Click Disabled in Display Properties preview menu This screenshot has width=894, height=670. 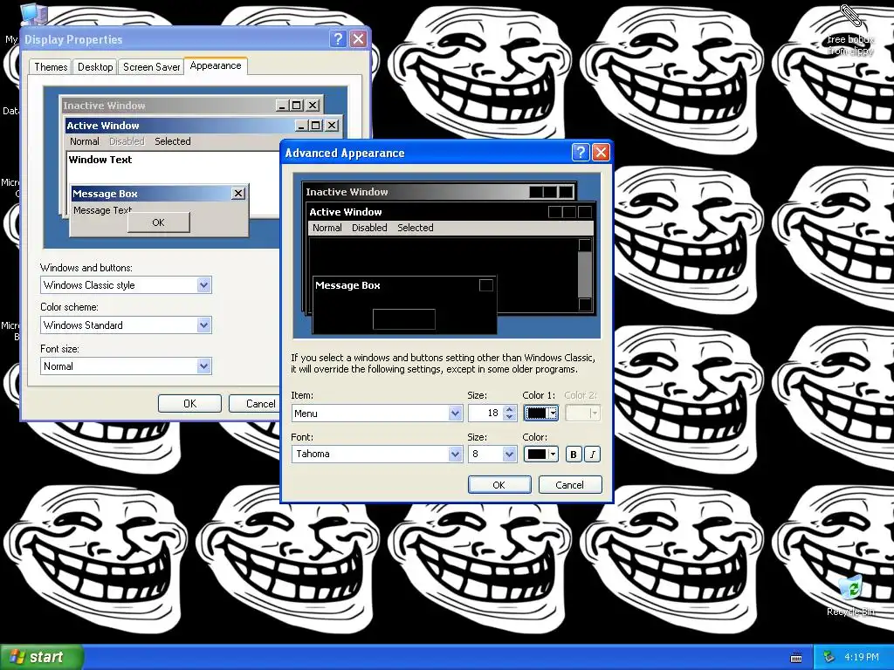[x=127, y=141]
